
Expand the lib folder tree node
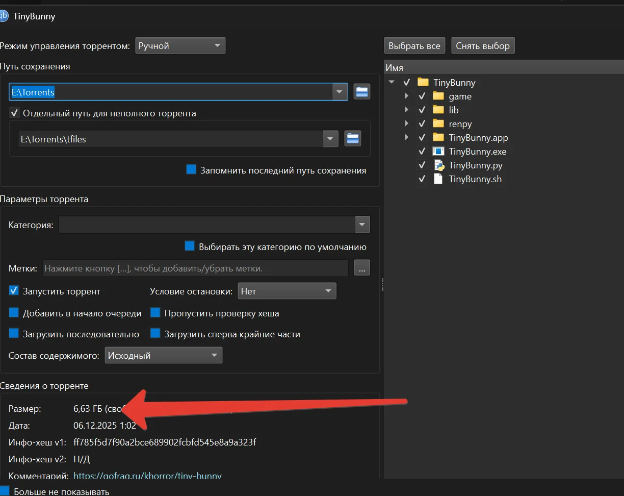click(x=406, y=110)
